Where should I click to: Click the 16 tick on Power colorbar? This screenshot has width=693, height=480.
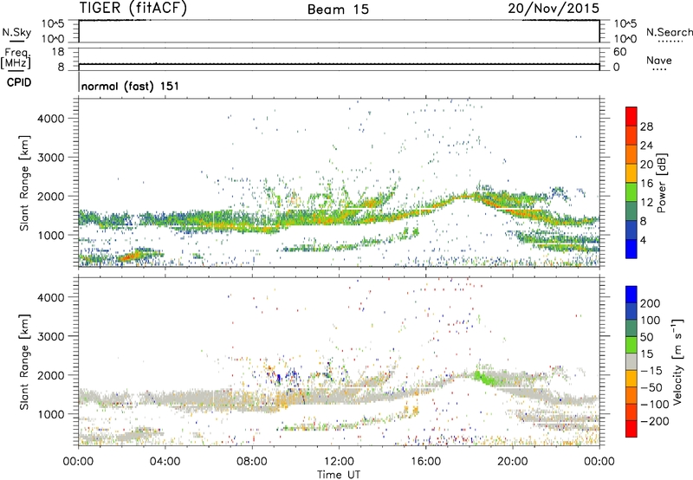646,183
